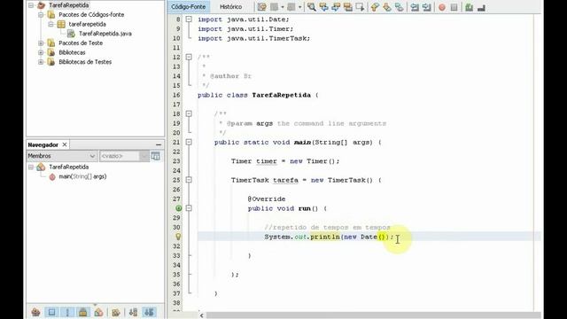
Task: Toggle Highlight Search toolbar icon
Action: 348,7
